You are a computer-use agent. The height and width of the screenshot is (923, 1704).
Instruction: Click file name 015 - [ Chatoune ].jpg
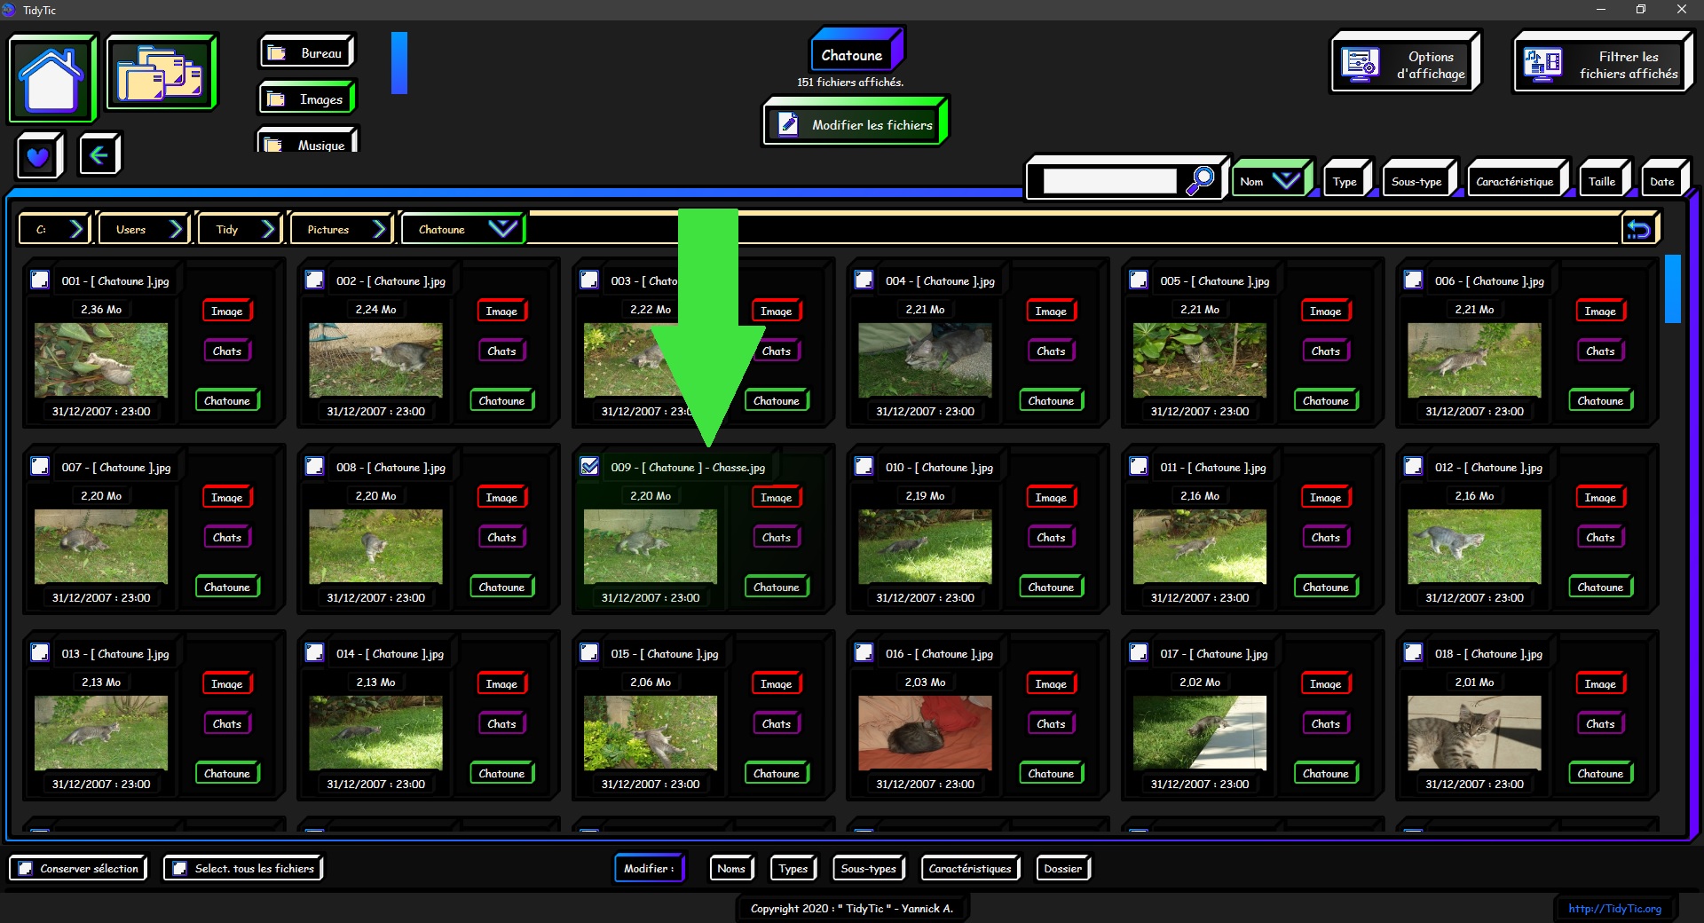[664, 653]
